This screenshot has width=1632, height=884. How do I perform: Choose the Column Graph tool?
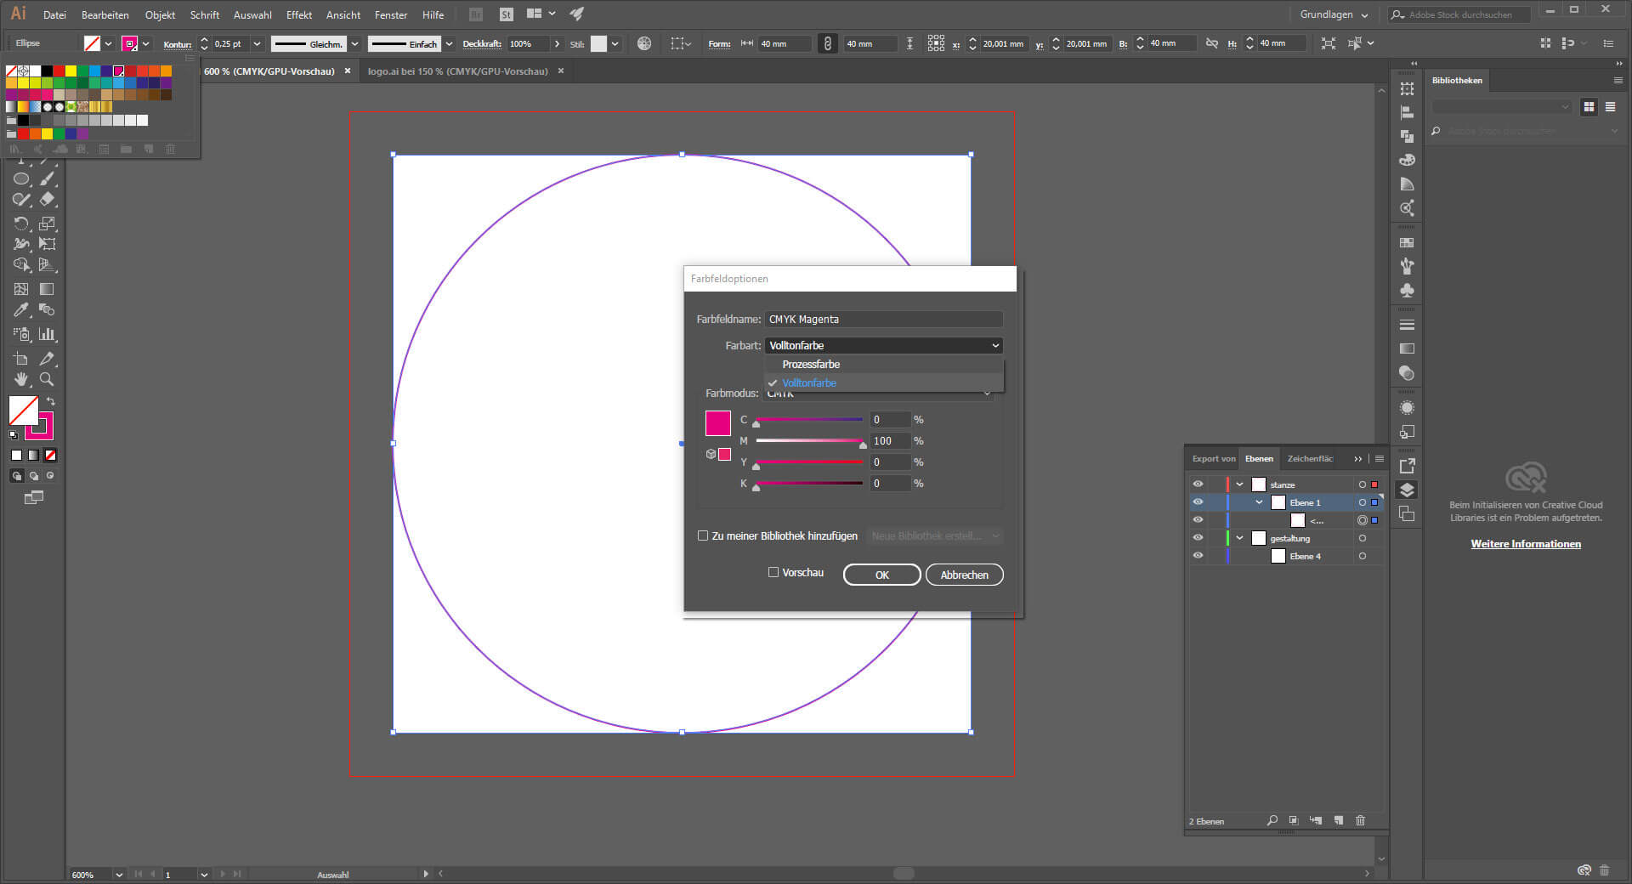[x=48, y=334]
